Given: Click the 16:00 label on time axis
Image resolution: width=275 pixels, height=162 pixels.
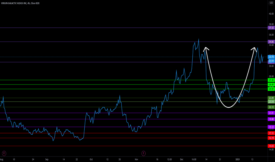Looking at the screenshot, I should (194, 159).
